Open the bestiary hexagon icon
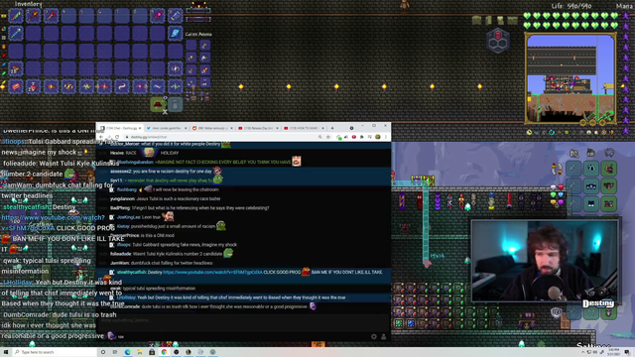 (x=498, y=41)
